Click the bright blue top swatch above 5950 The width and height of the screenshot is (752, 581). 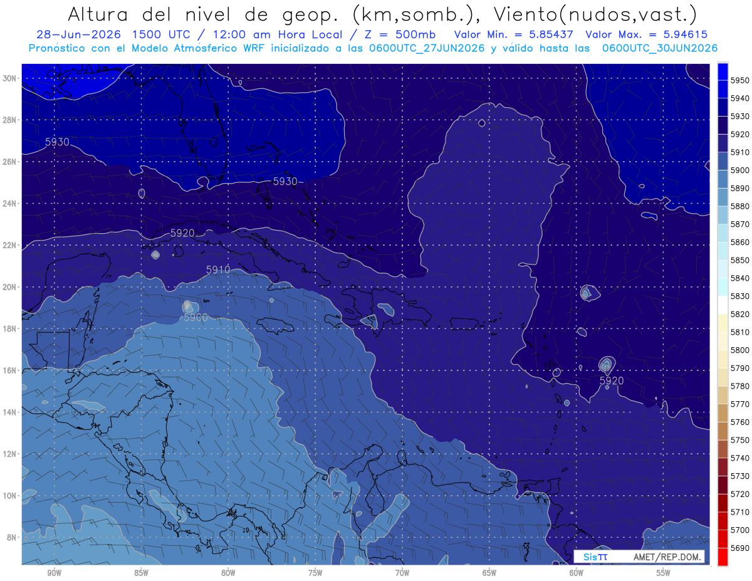point(723,71)
